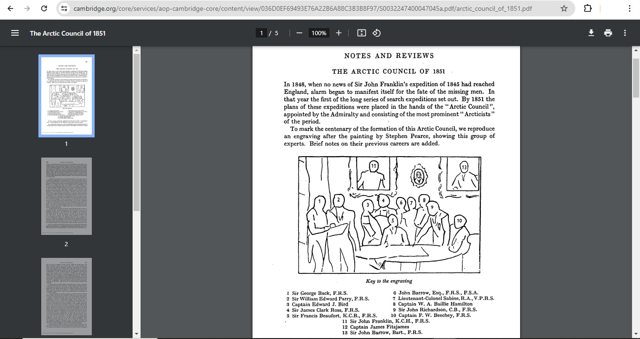Click the document title 'The Arctic Council of 1851'
The height and width of the screenshot is (339, 640).
tap(68, 33)
